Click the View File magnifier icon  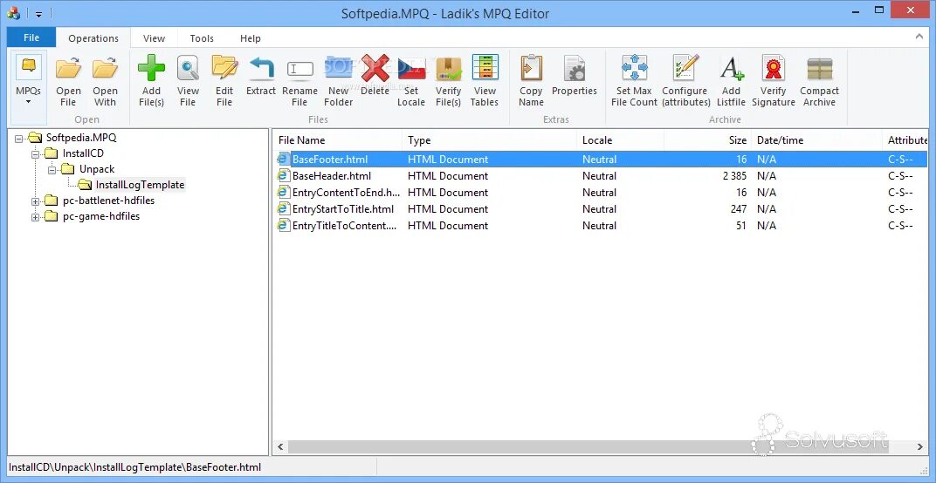coord(188,67)
